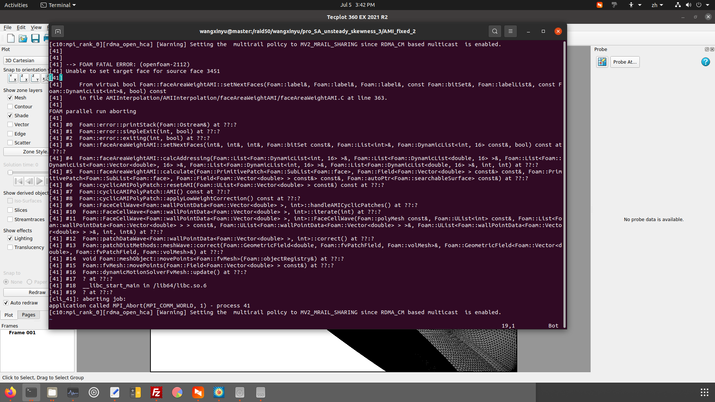This screenshot has height=402, width=715.
Task: Switch to the Pages sidebar tab
Action: click(x=28, y=315)
